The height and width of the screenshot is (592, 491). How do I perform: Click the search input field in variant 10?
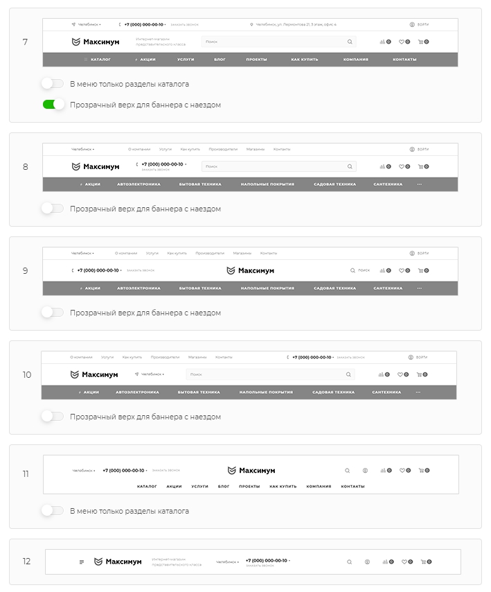point(270,374)
